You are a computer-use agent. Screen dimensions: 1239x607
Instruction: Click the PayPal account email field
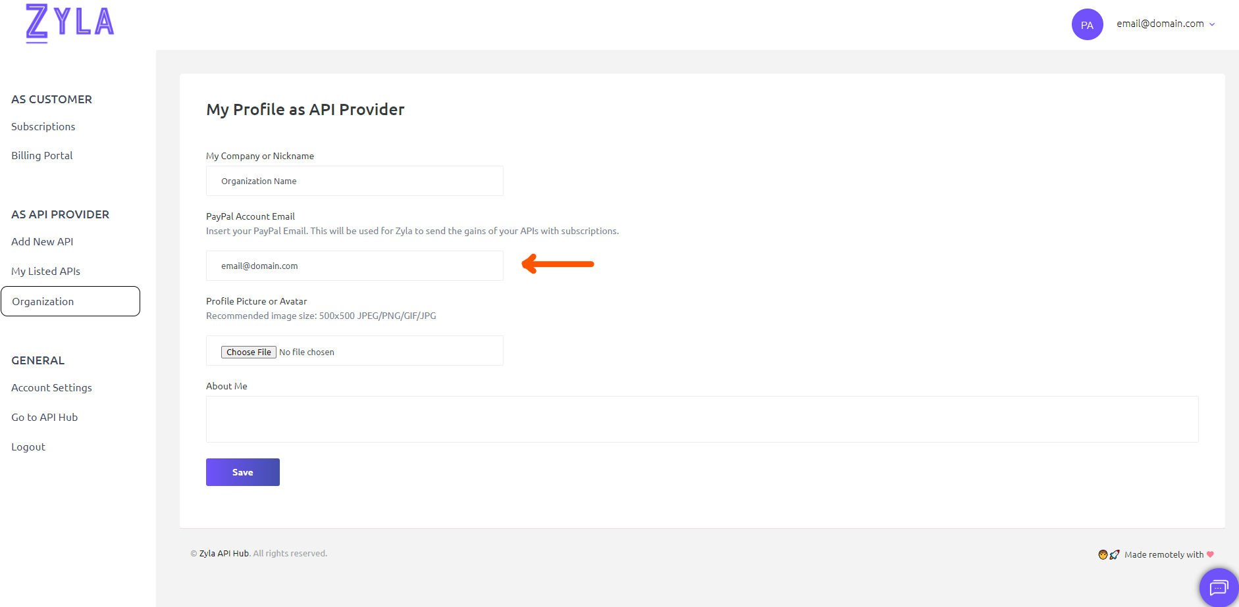(355, 266)
